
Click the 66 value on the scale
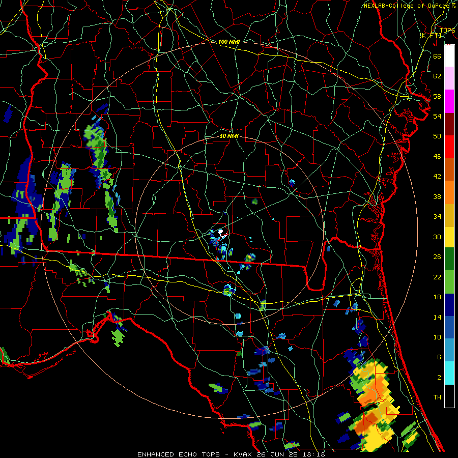[x=437, y=56]
